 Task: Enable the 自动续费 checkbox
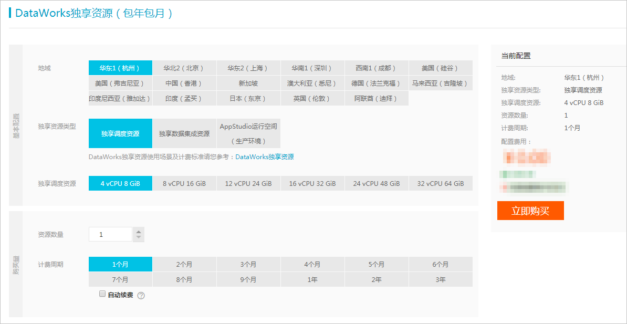coord(102,294)
